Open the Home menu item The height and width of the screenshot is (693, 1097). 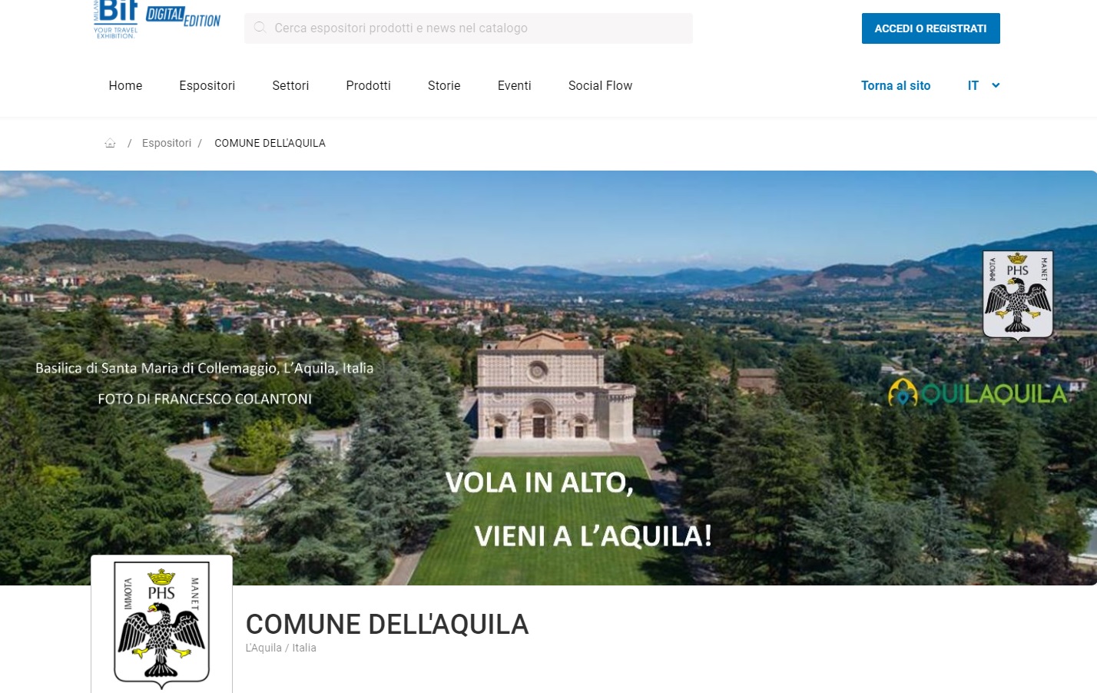[x=125, y=85]
